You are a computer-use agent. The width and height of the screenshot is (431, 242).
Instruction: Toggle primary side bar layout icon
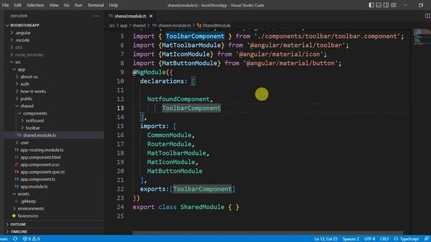pos(371,5)
